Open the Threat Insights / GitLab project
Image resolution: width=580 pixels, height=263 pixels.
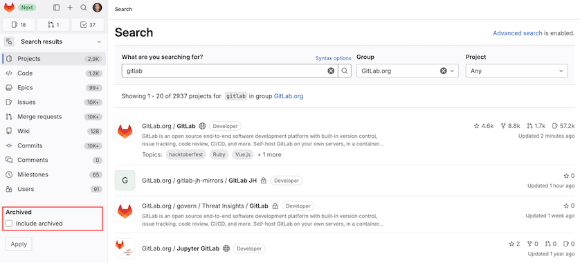[x=205, y=206]
